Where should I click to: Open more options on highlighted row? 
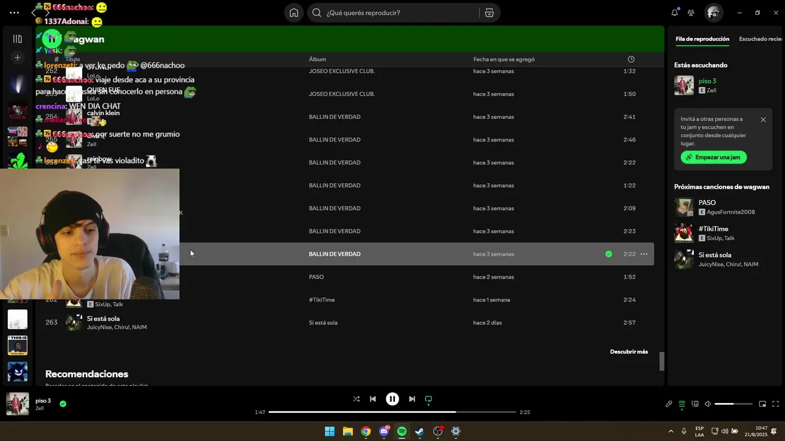[643, 254]
